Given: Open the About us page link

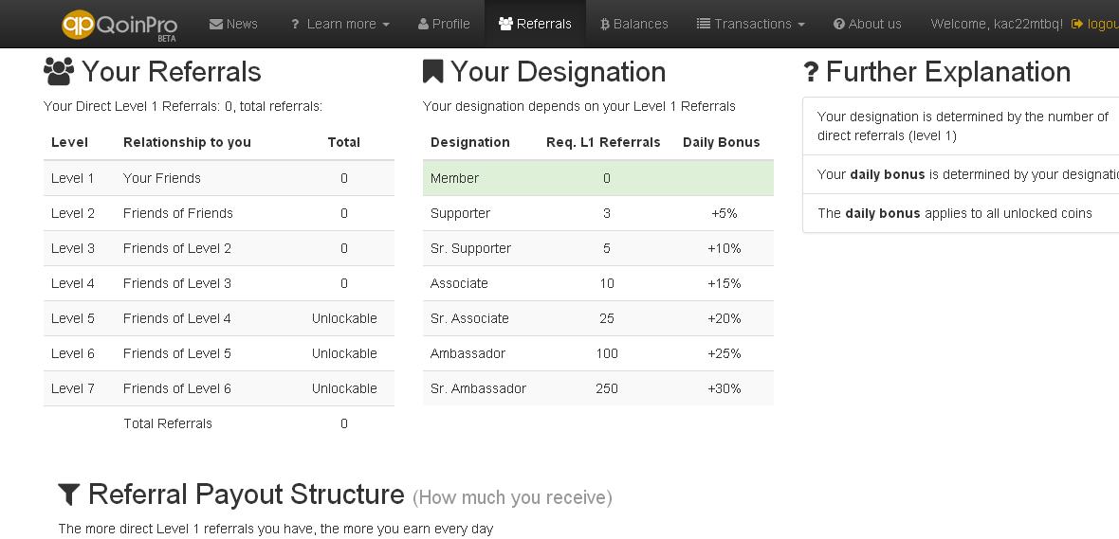Looking at the screenshot, I should 867,25.
